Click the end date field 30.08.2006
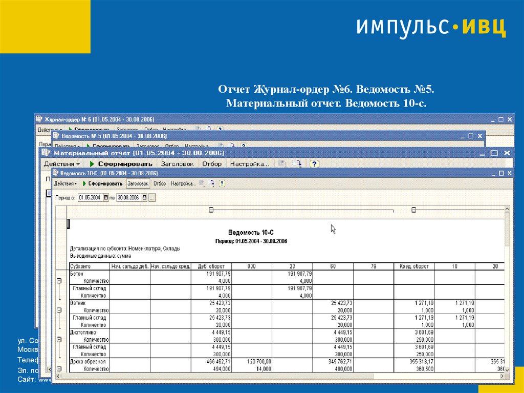Screen dimensions: 524x393 [x=129, y=197]
